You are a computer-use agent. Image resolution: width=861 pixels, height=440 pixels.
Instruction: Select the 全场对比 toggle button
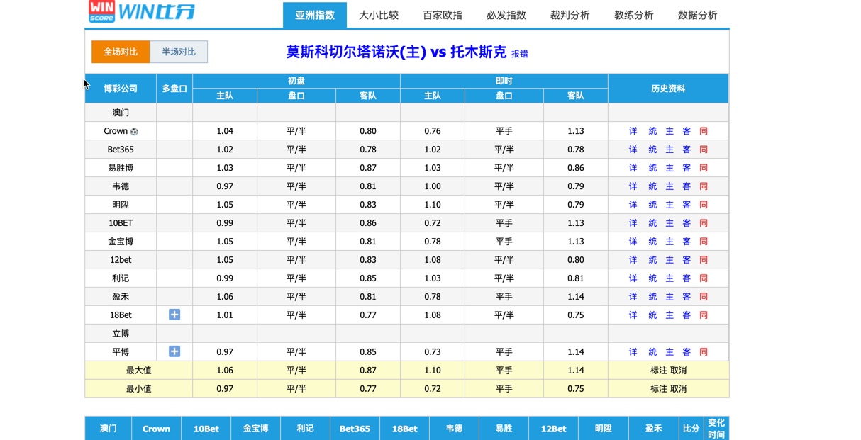[x=121, y=52]
